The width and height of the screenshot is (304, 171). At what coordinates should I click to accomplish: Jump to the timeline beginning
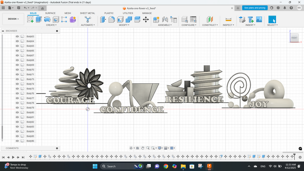click(x=3, y=157)
